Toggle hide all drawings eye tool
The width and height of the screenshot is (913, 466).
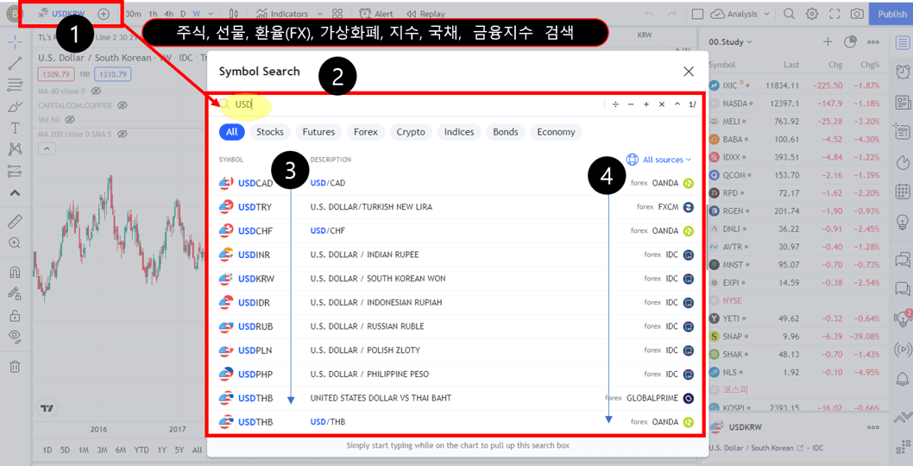click(16, 337)
